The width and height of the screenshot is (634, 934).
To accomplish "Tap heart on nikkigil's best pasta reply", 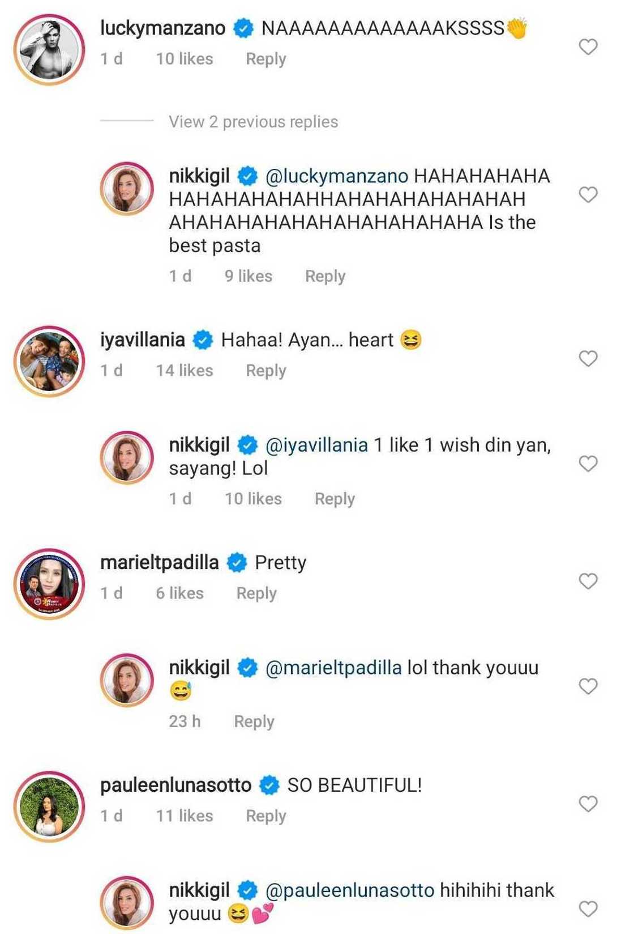I will (x=588, y=195).
